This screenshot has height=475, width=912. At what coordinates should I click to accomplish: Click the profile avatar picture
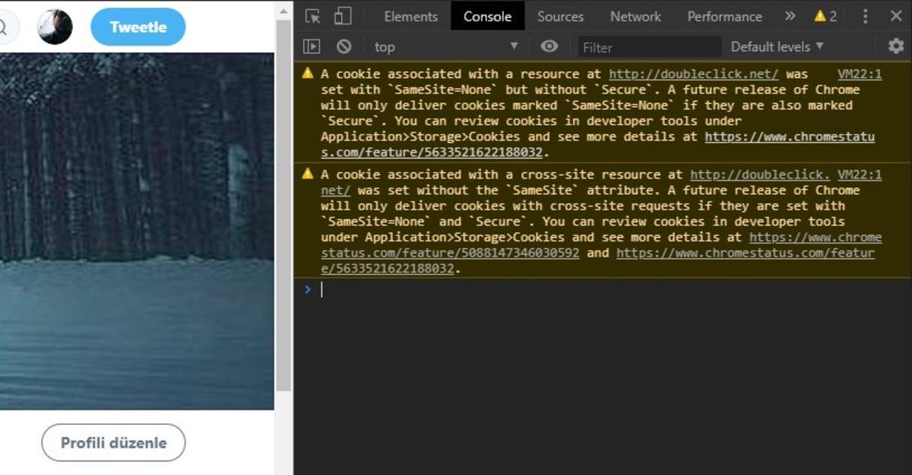(x=55, y=27)
